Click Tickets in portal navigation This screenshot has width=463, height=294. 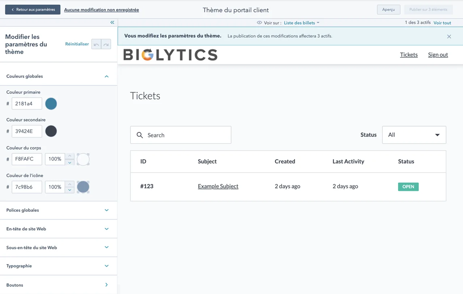(409, 55)
